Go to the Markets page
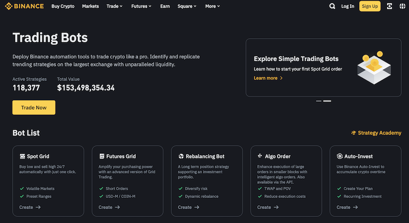This screenshot has height=223, width=409. pos(90,6)
